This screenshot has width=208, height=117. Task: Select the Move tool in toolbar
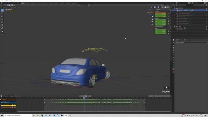[x=2, y=17]
